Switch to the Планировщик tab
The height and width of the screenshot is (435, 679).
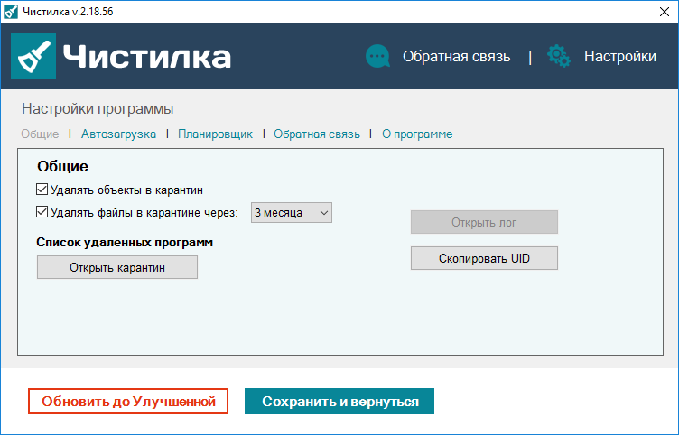[215, 134]
